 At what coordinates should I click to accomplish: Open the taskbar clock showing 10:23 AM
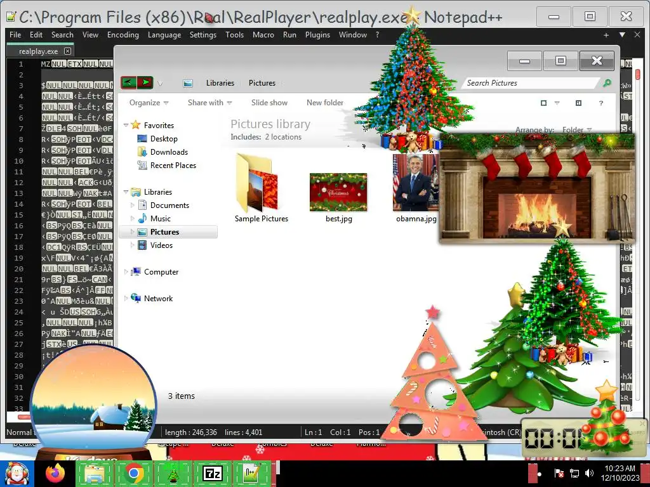(x=620, y=473)
